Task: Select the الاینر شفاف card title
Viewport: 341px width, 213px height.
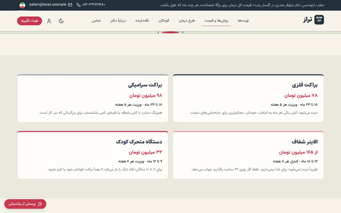Action: (x=305, y=142)
